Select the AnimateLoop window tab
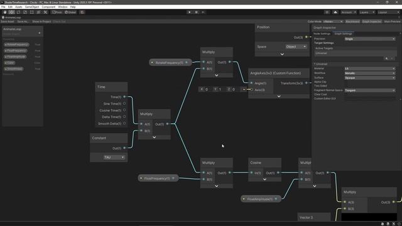402x226 pixels. (x=11, y=18)
